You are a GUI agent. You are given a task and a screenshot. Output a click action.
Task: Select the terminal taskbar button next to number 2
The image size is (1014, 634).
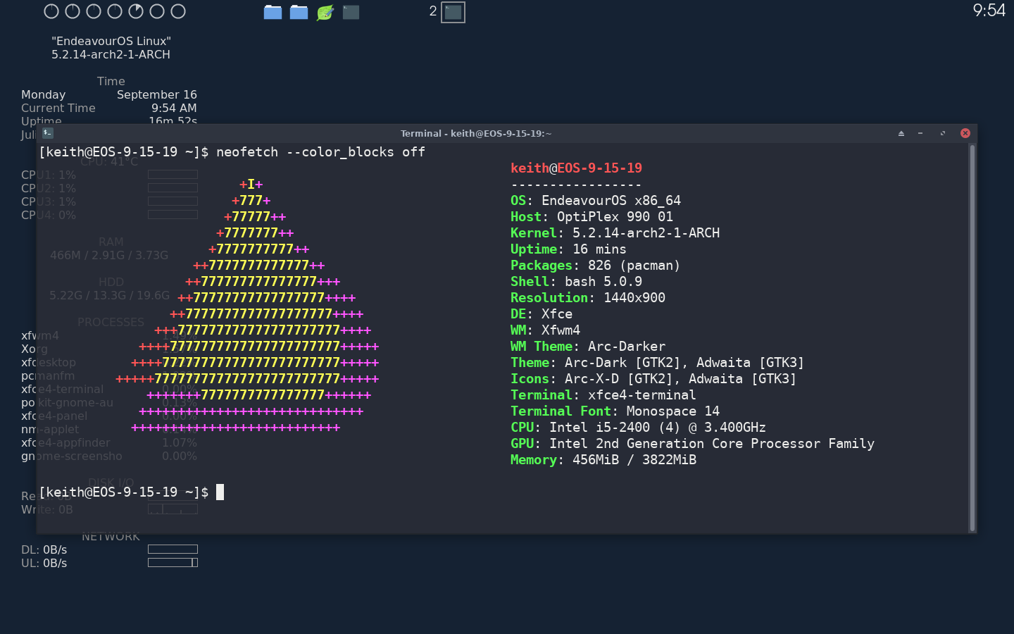point(453,12)
